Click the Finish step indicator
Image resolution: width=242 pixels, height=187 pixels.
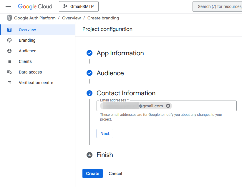pyautogui.click(x=89, y=155)
